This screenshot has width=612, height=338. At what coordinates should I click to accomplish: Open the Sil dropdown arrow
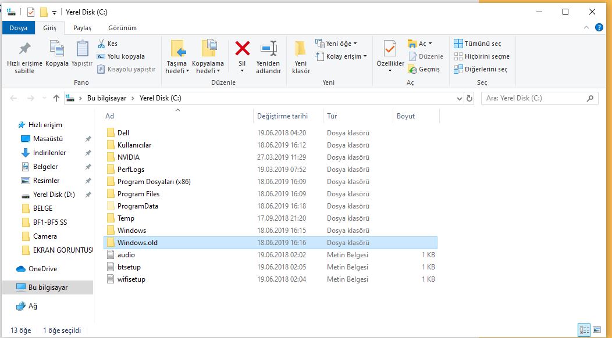coord(242,71)
